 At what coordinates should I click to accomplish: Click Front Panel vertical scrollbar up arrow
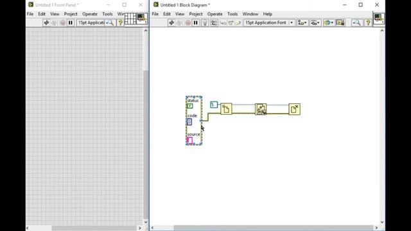(146, 31)
